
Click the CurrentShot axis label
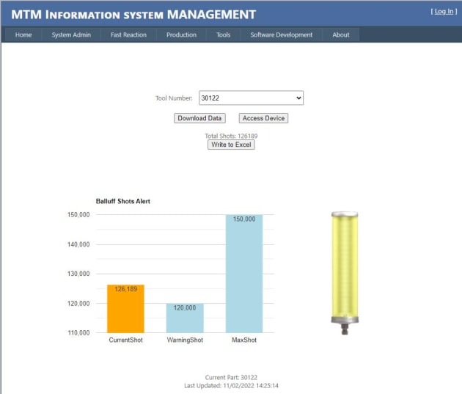pos(126,340)
